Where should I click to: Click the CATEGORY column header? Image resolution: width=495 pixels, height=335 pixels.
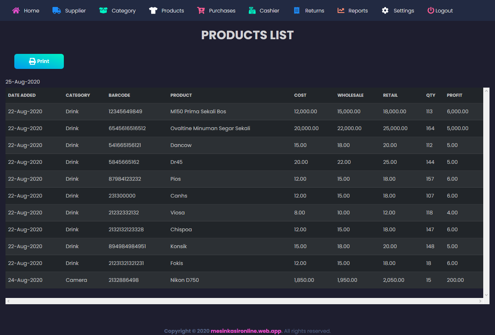(x=78, y=95)
